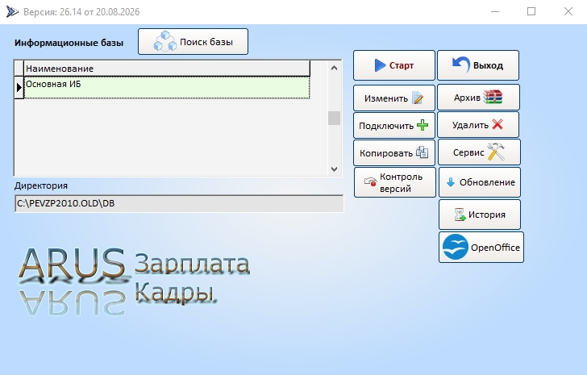Click the OpenOffice button text
The image size is (587, 375).
(x=495, y=248)
